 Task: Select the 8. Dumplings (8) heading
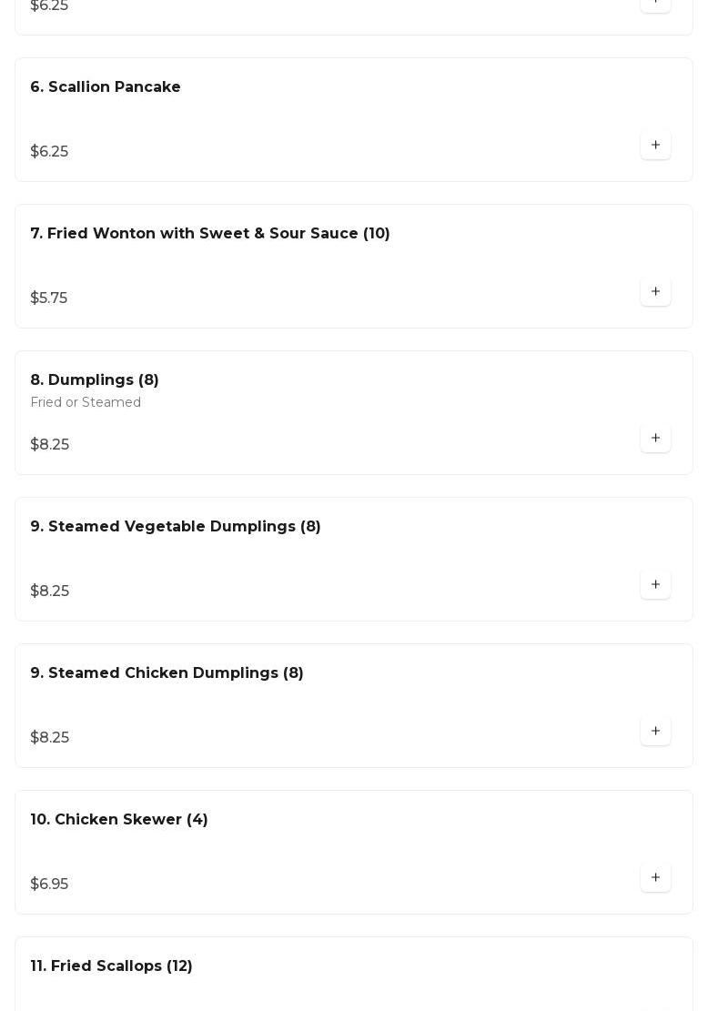pyautogui.click(x=94, y=379)
